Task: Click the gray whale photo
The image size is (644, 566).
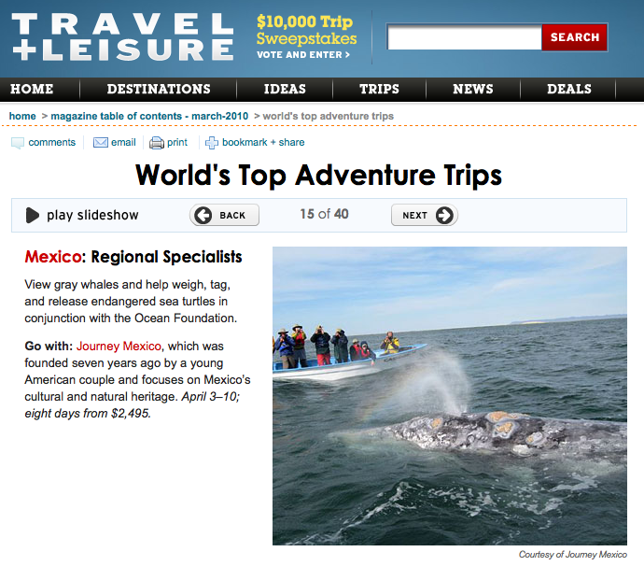Action: click(x=450, y=396)
